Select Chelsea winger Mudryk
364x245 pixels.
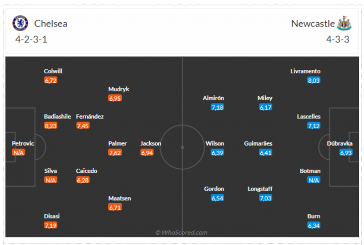[118, 89]
